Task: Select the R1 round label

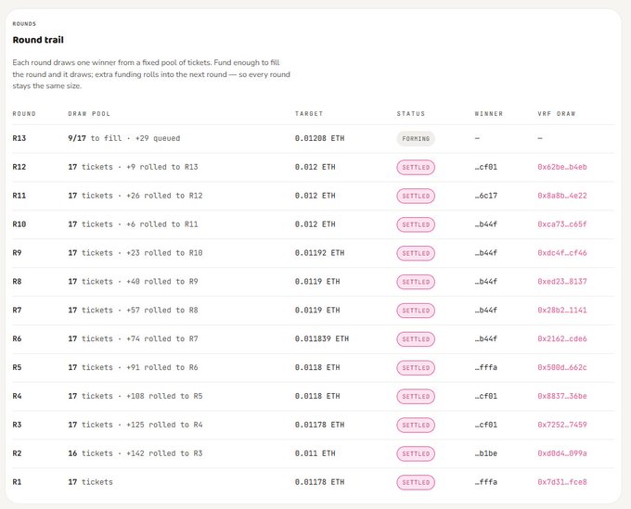Action: point(17,482)
